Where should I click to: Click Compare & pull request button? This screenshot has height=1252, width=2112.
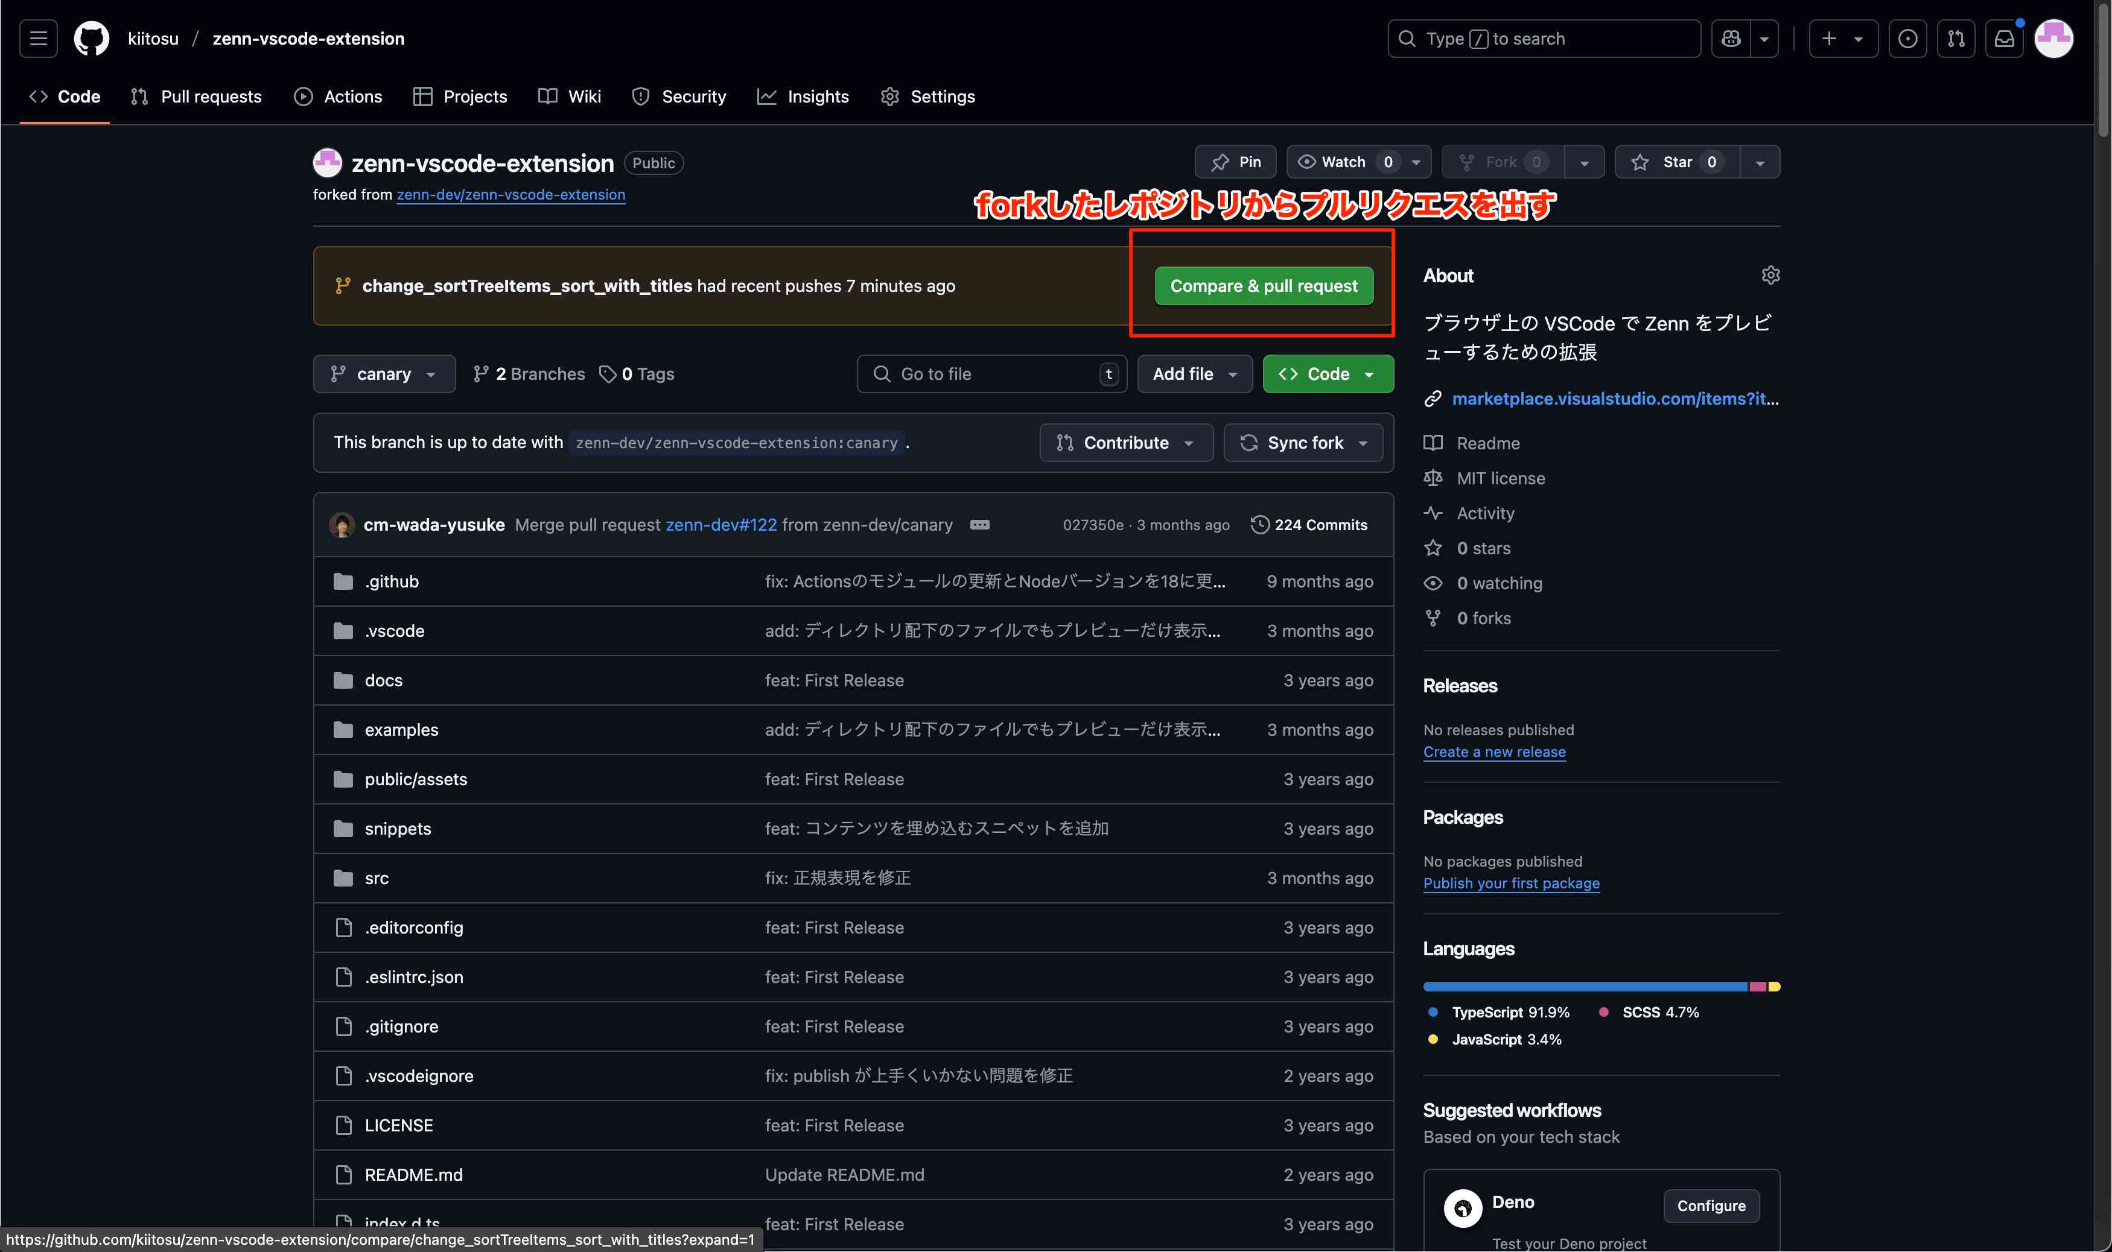pos(1263,286)
